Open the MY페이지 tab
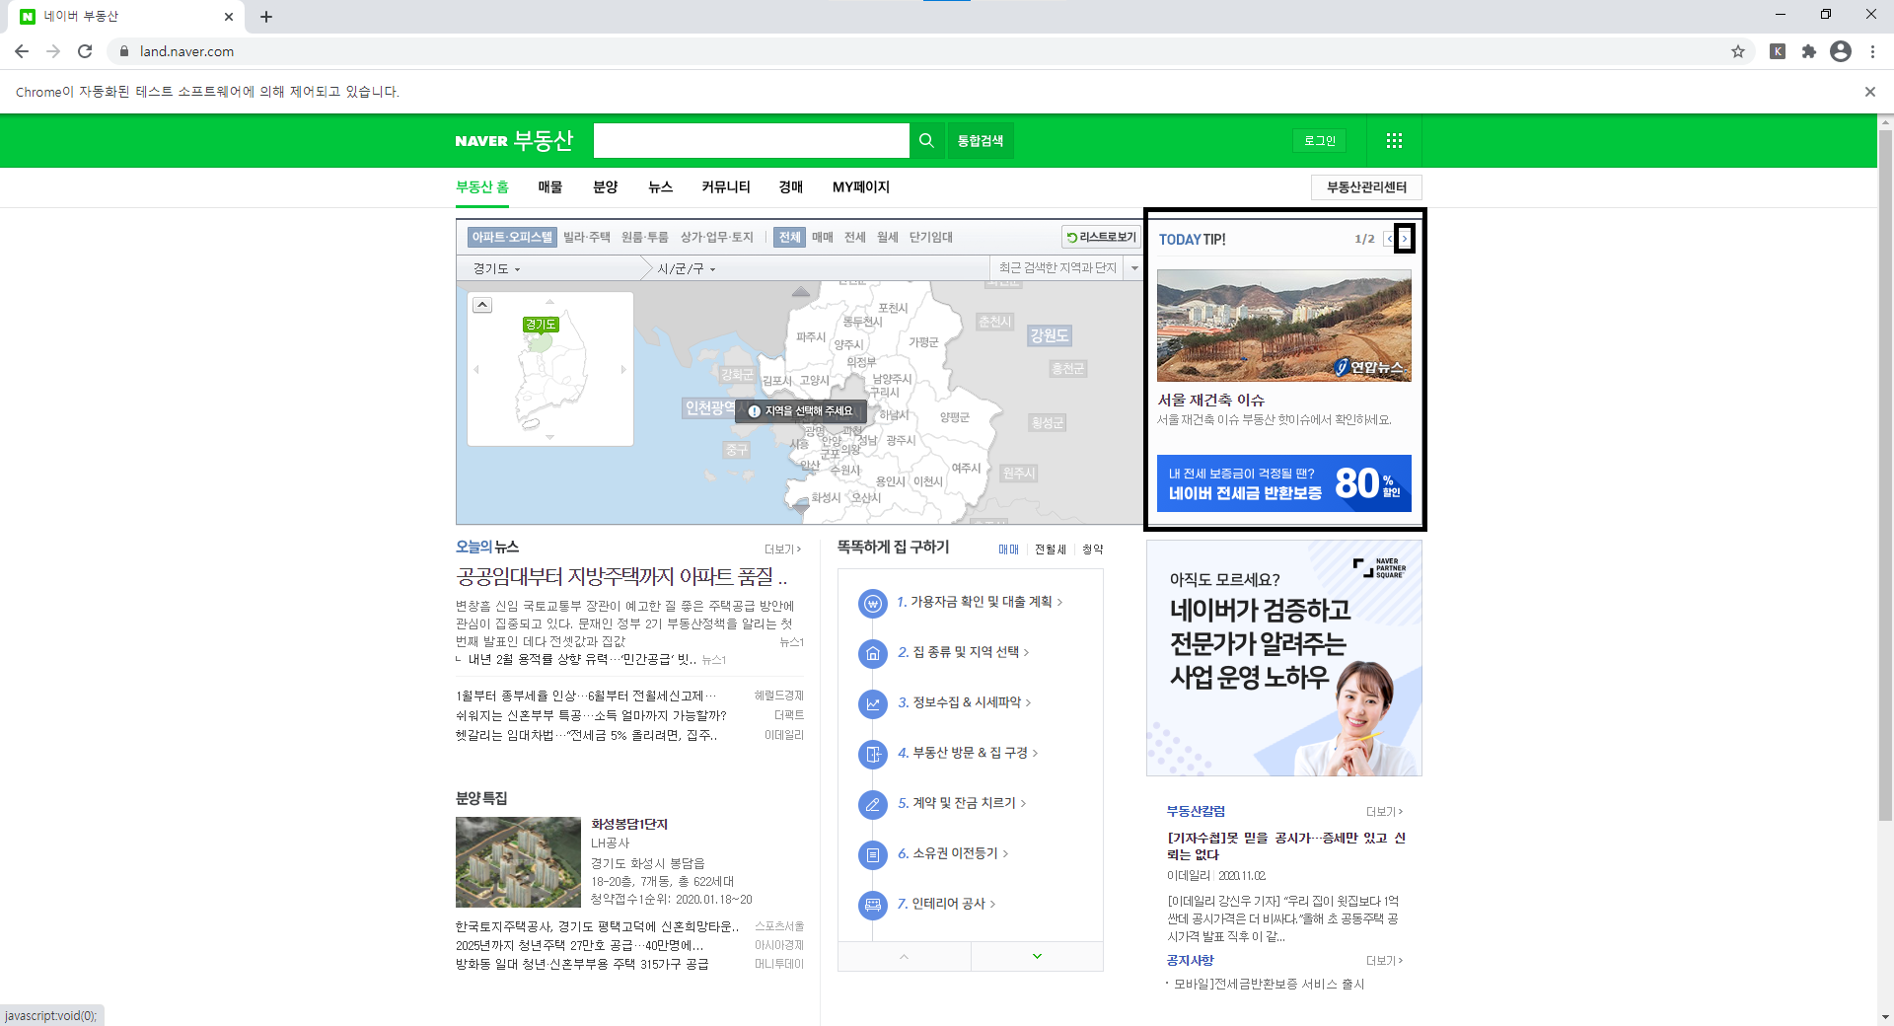The height and width of the screenshot is (1026, 1894). tap(861, 186)
